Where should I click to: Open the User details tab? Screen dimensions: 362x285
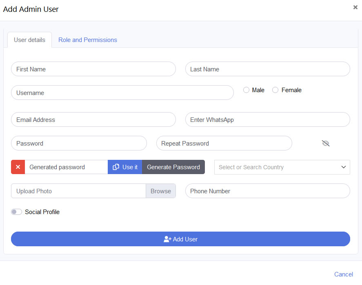coord(30,40)
